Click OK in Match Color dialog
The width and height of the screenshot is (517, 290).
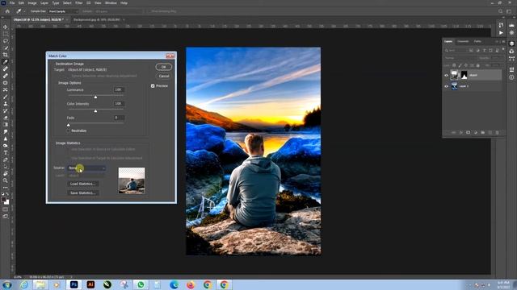(x=164, y=67)
